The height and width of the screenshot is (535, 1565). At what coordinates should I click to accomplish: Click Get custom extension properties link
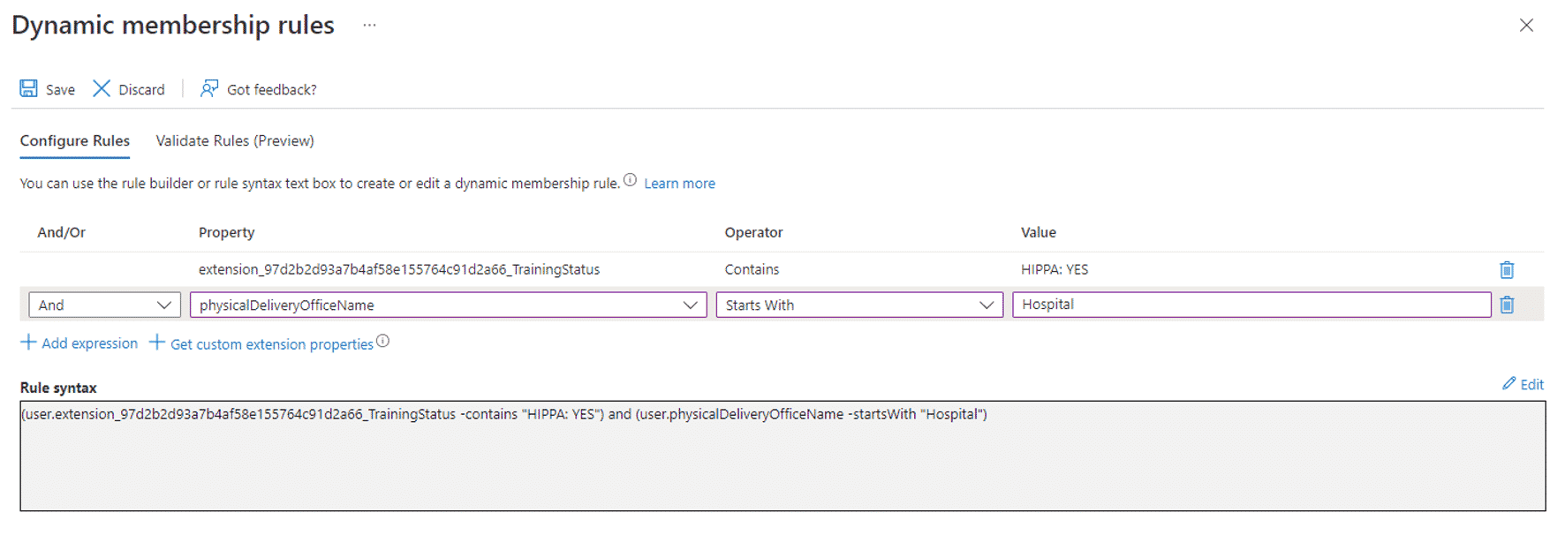point(272,344)
